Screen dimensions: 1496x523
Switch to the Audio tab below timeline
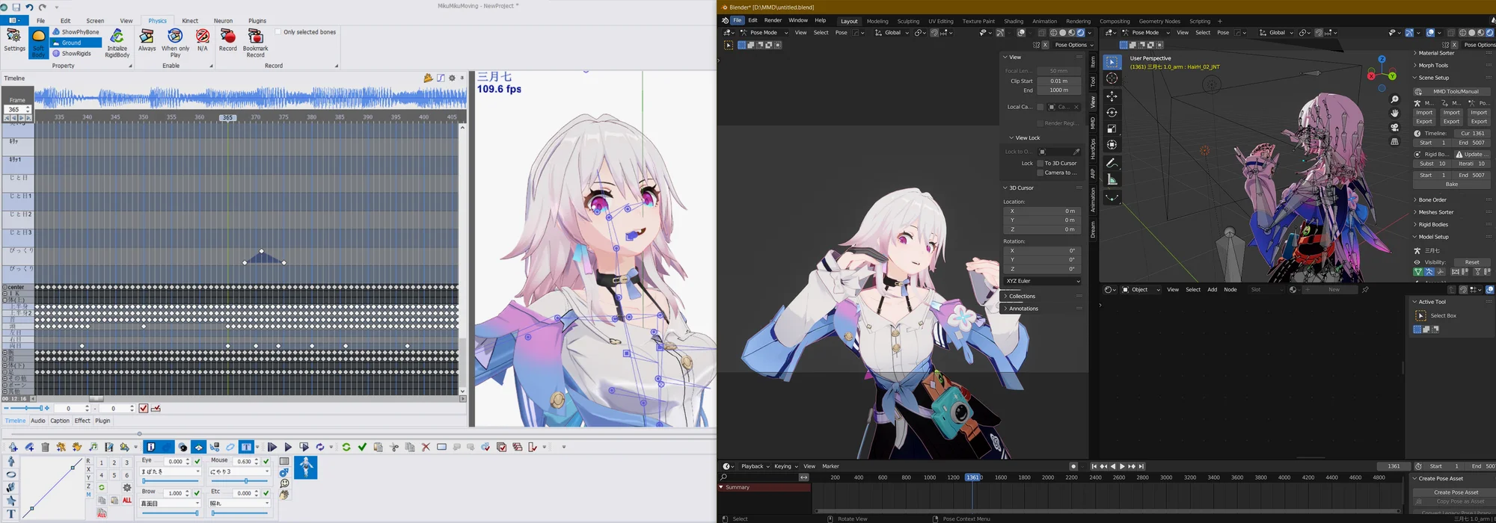click(x=38, y=421)
